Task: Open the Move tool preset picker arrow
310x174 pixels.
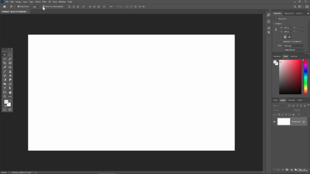Action: [x=15, y=7]
